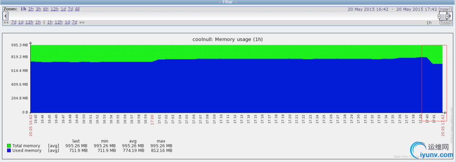The width and height of the screenshot is (456, 162).
Task: Click the 614.4 MB y-axis label
Action: point(20,71)
